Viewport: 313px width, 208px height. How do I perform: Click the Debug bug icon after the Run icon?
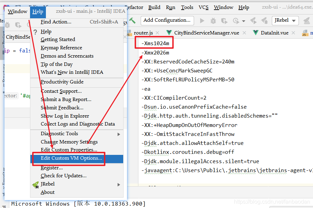pos(213,21)
